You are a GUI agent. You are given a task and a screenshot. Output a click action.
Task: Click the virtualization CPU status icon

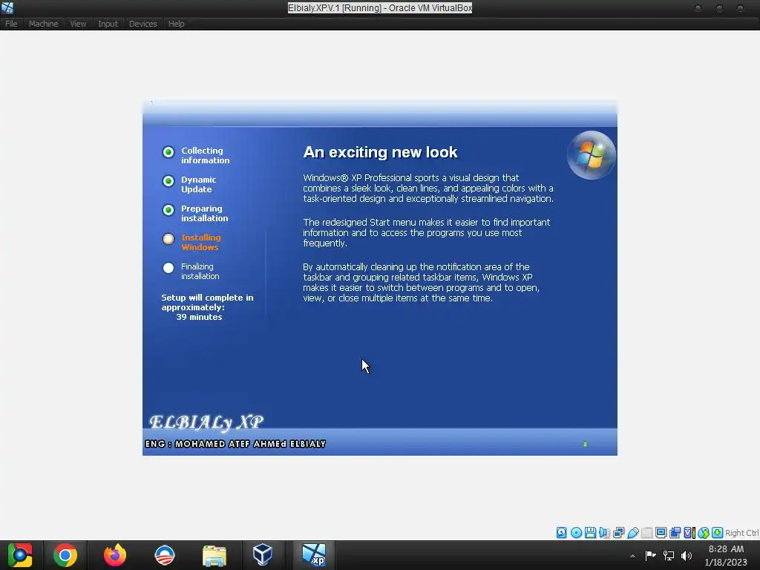click(689, 533)
